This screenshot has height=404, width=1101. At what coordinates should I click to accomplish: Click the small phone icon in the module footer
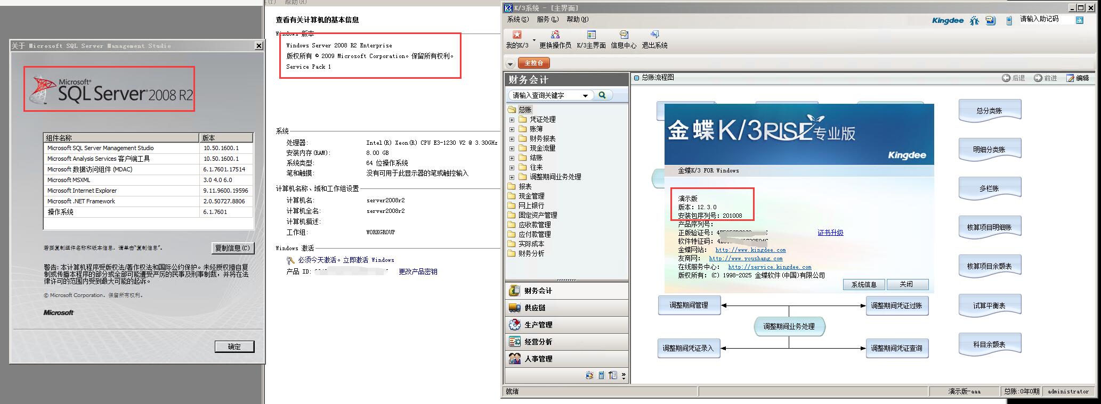601,375
